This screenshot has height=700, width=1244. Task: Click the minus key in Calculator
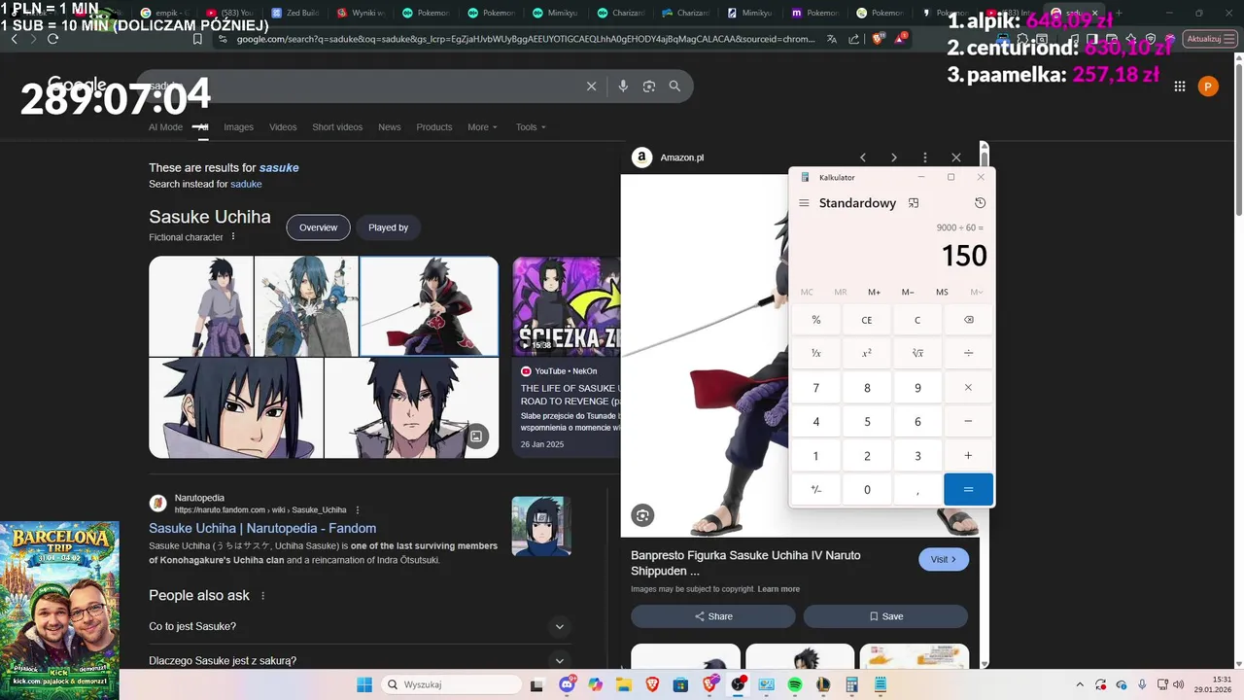pos(968,422)
